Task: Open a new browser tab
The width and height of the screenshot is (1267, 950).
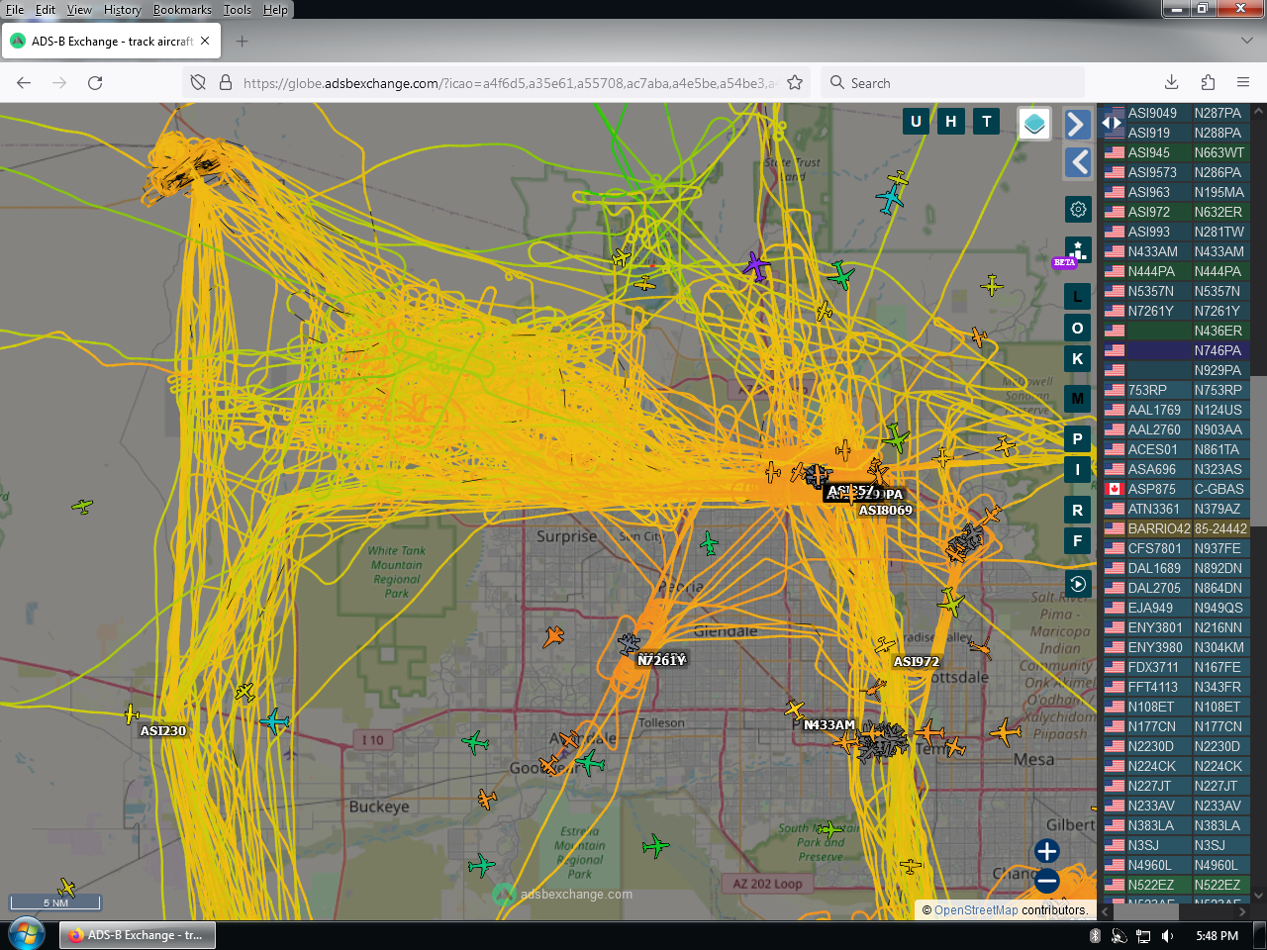Action: [x=243, y=42]
